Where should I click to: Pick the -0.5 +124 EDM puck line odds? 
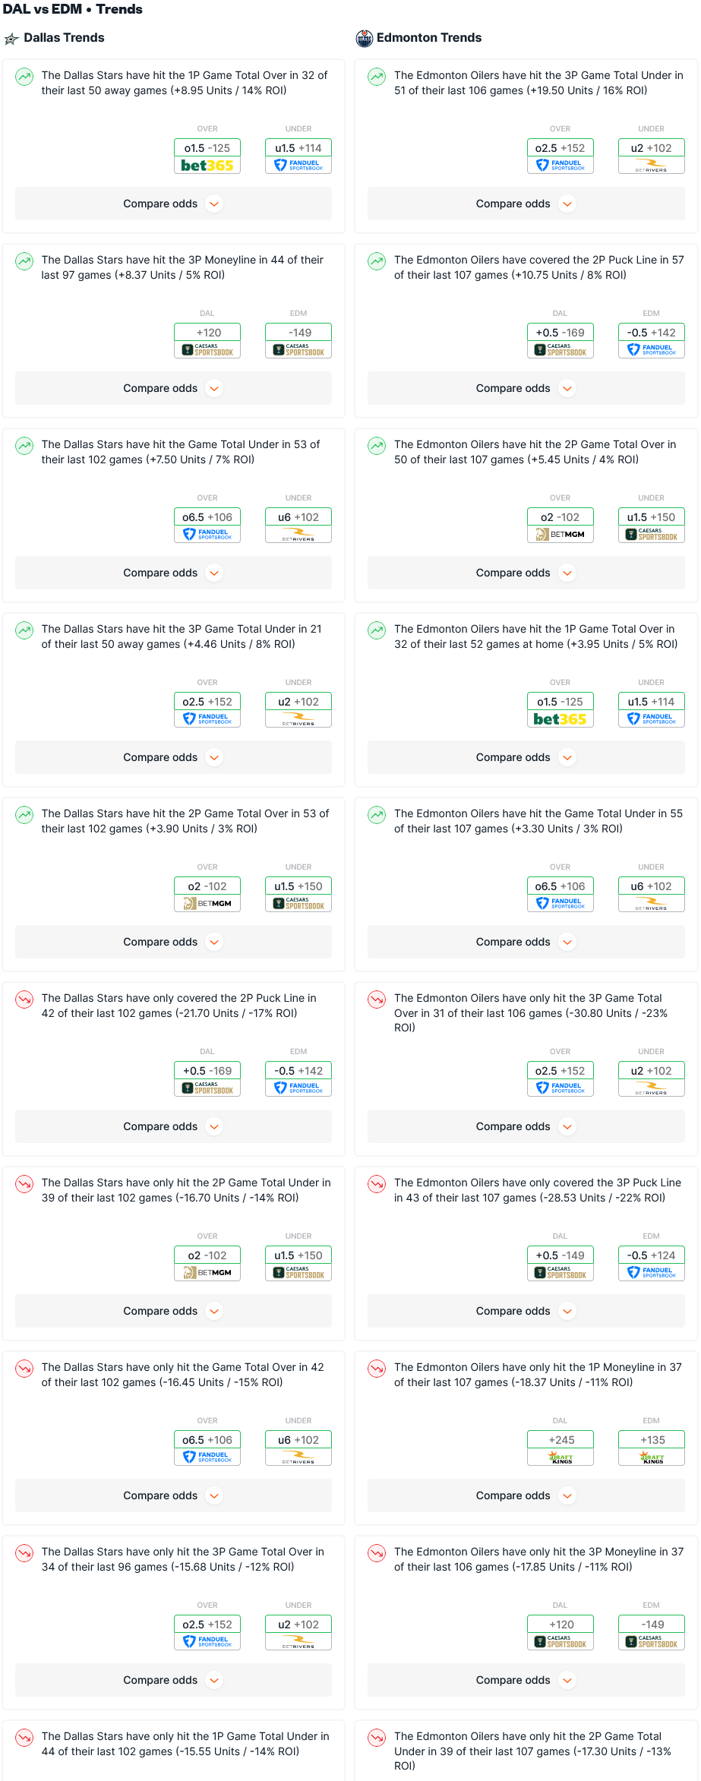pyautogui.click(x=652, y=1255)
